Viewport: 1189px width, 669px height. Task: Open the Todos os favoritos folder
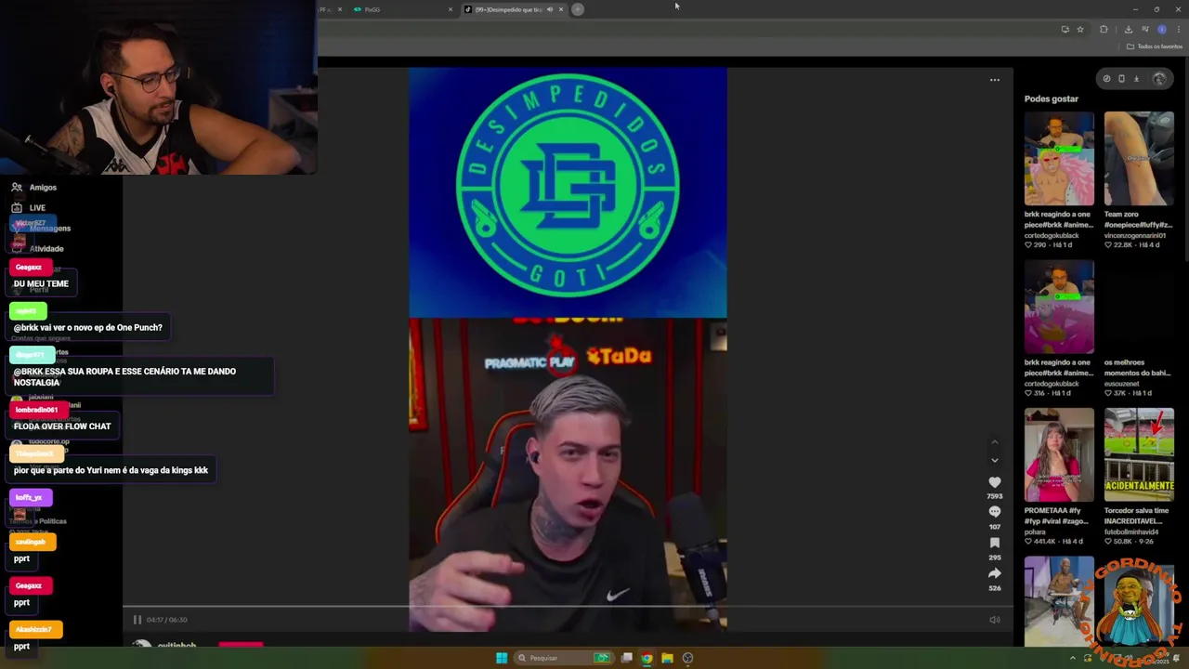pos(1155,46)
